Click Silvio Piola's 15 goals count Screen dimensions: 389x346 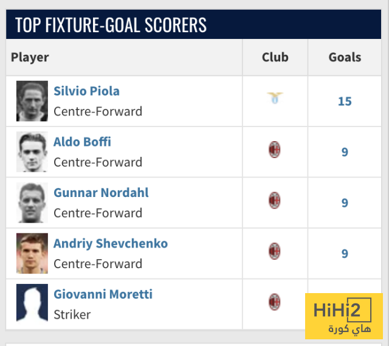coord(345,101)
